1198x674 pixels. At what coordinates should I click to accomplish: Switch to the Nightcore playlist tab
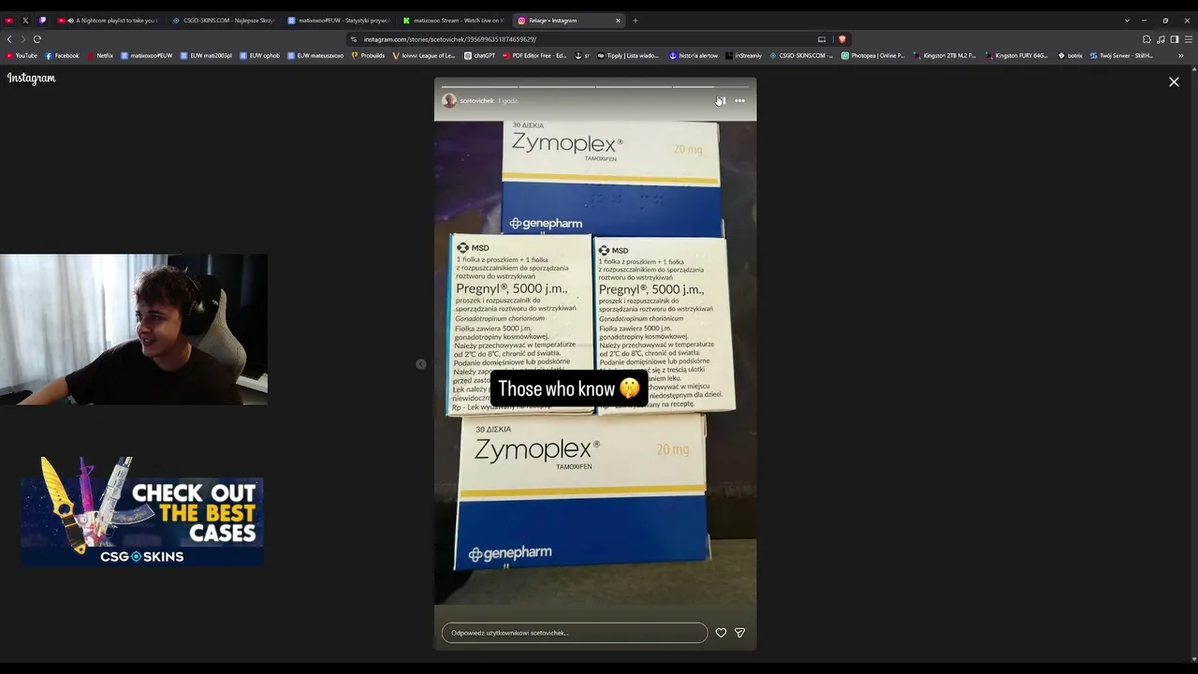pos(110,21)
